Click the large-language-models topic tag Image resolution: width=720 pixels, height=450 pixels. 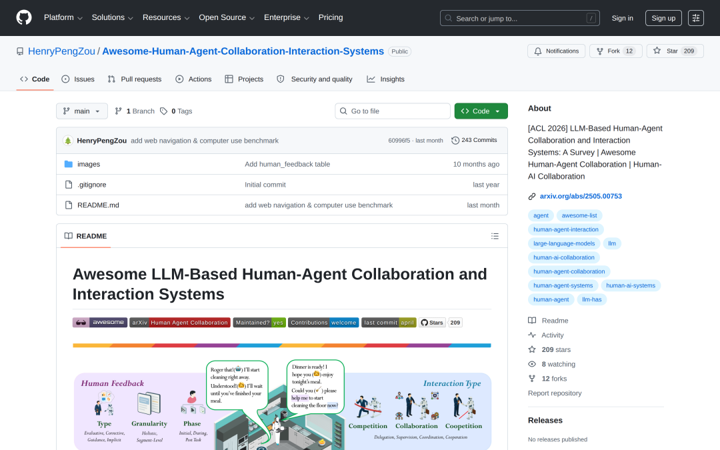tap(564, 243)
